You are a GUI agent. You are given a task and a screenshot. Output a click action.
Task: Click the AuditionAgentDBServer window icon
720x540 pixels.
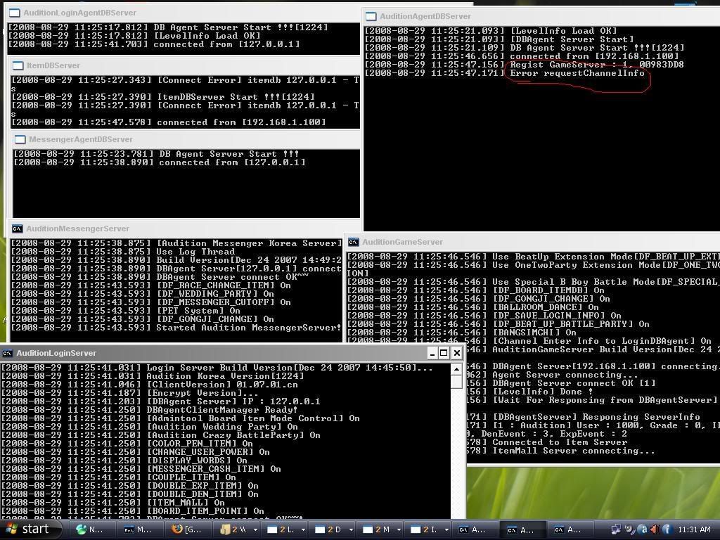(371, 16)
